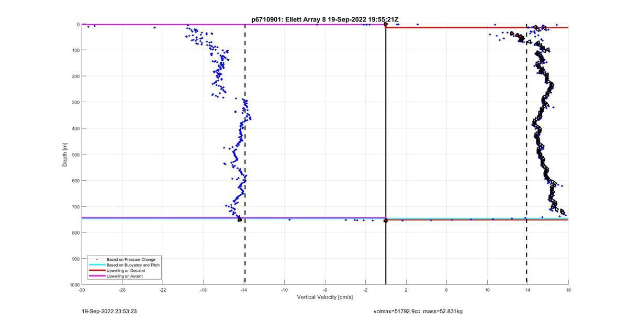The height and width of the screenshot is (320, 628).
Task: Click the magenta line sample in legend
Action: click(96, 276)
